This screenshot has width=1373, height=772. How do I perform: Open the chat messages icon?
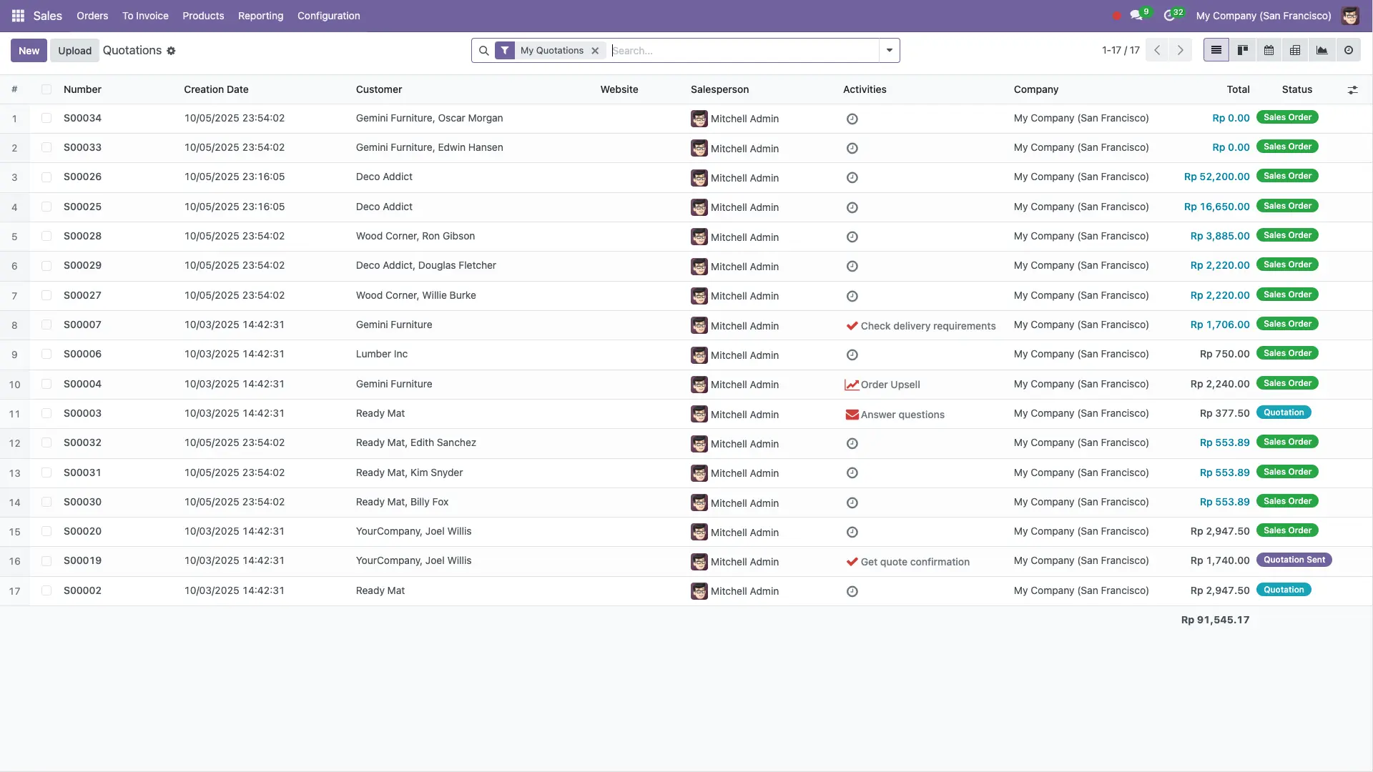pos(1136,16)
